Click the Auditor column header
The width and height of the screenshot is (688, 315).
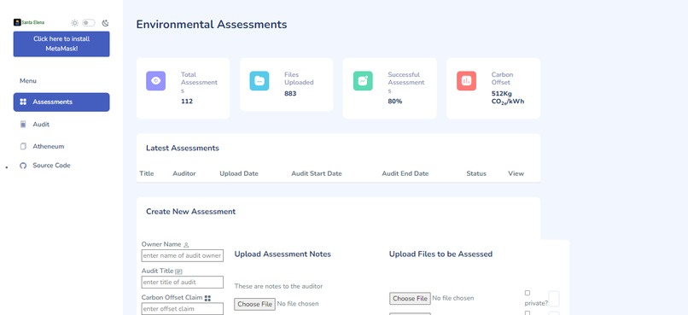point(184,173)
